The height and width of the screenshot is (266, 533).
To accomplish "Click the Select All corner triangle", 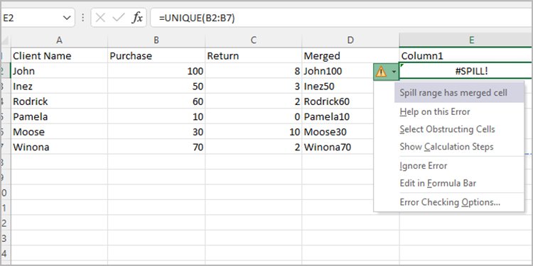I will tap(5, 40).
